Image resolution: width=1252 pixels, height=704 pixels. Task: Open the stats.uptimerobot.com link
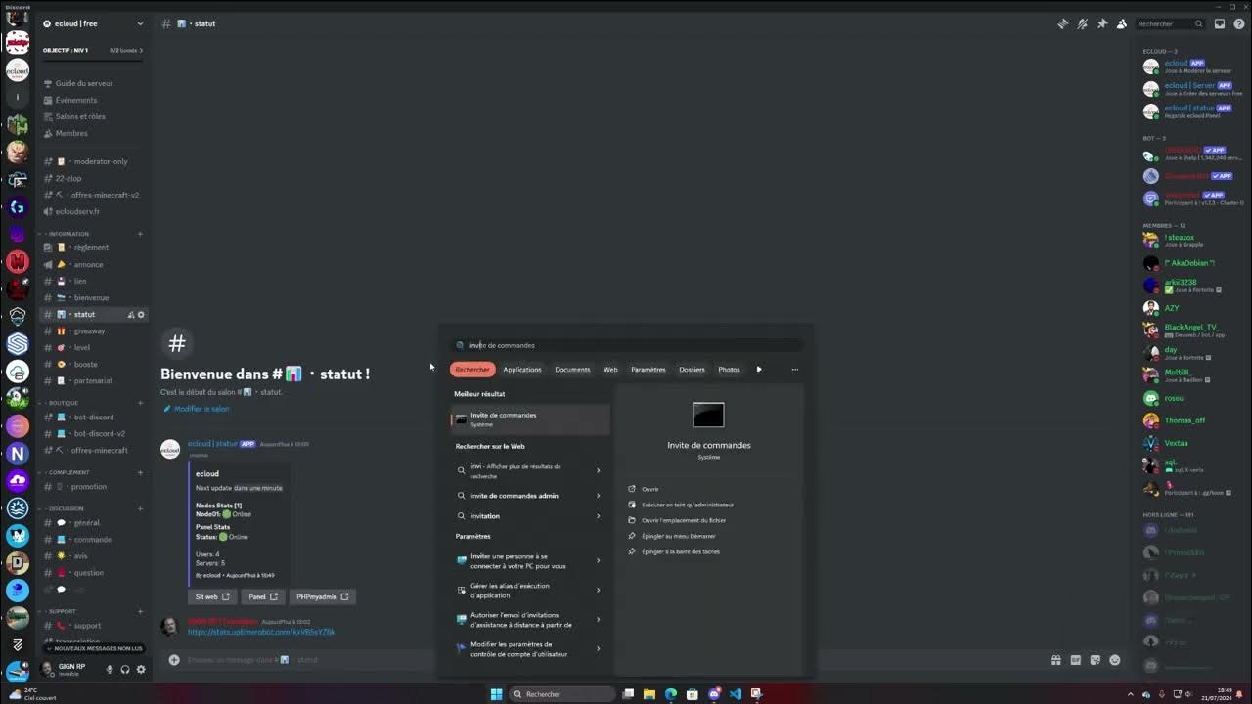point(261,632)
